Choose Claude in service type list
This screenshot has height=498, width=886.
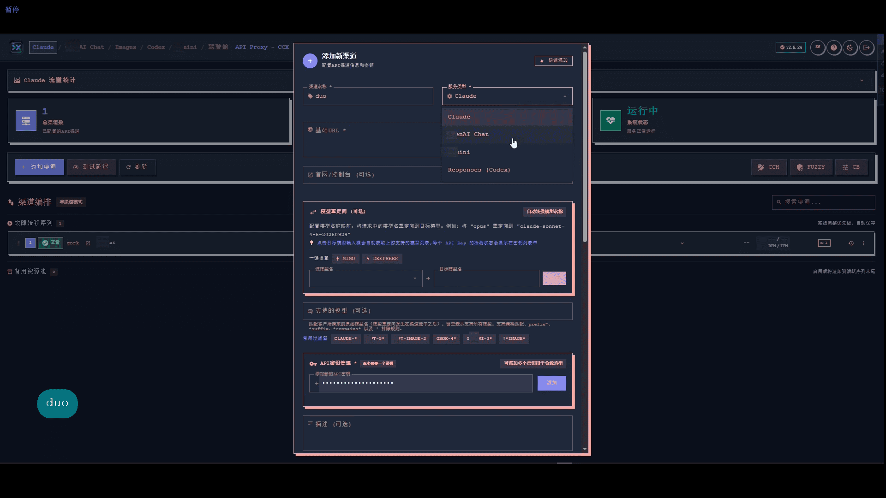point(507,117)
